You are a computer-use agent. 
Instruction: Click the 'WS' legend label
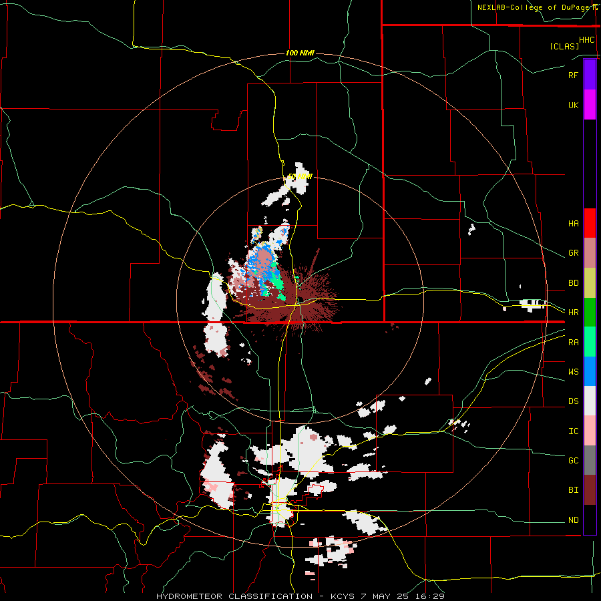[573, 371]
